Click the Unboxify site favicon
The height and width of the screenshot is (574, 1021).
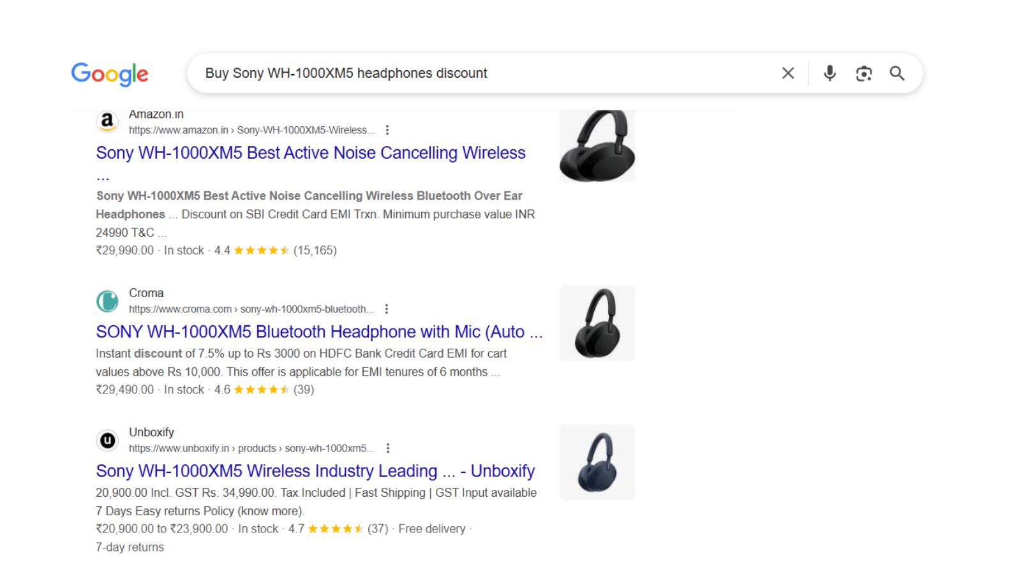(107, 440)
